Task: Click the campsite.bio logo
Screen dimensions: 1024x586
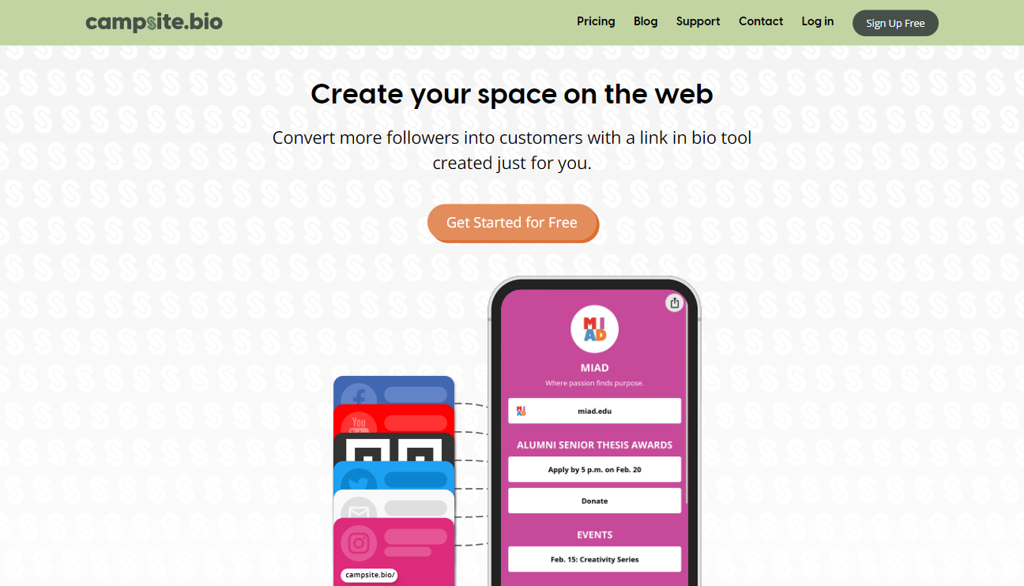Action: point(154,22)
